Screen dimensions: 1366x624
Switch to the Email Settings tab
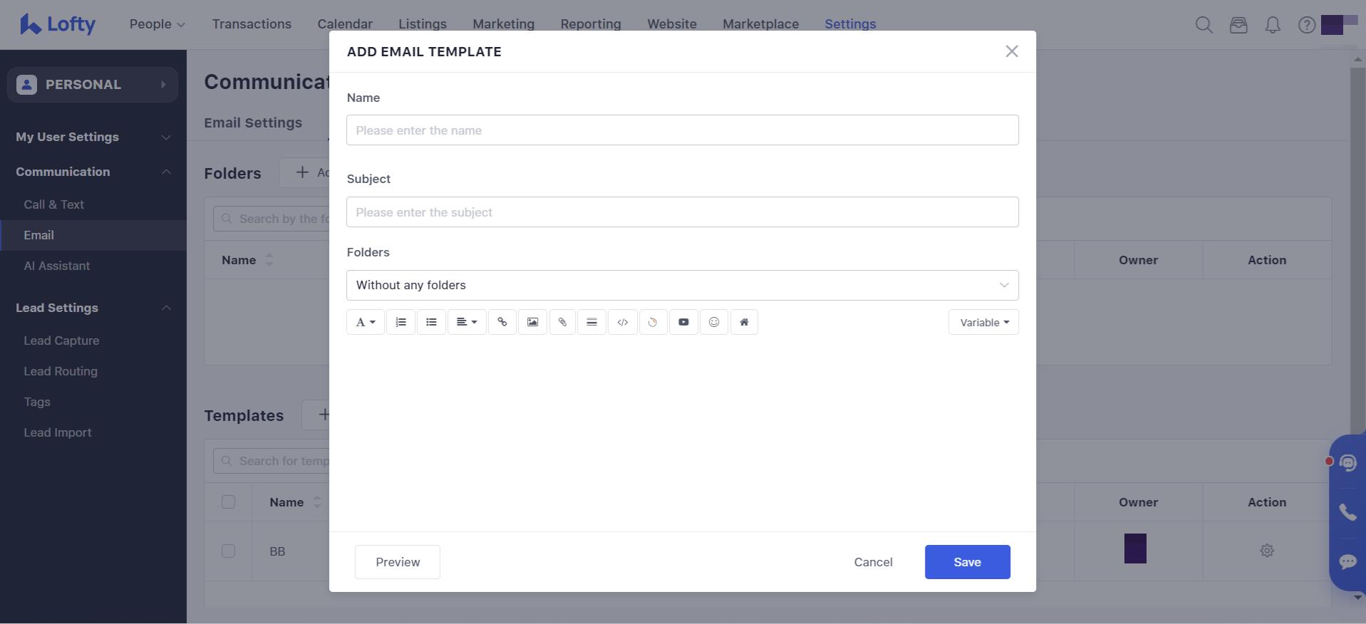click(x=253, y=123)
